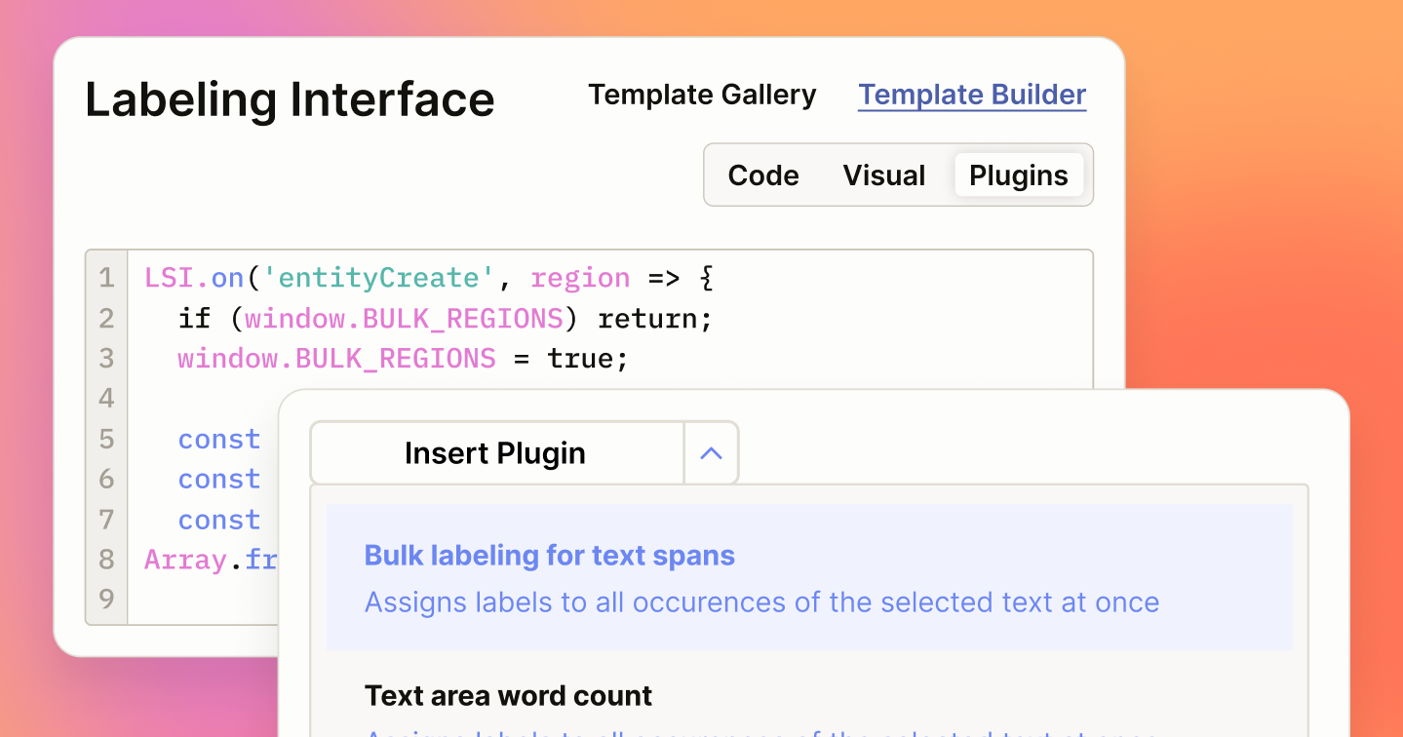Image resolution: width=1403 pixels, height=737 pixels.
Task: Click the const keyword on line 5
Action: coord(218,439)
